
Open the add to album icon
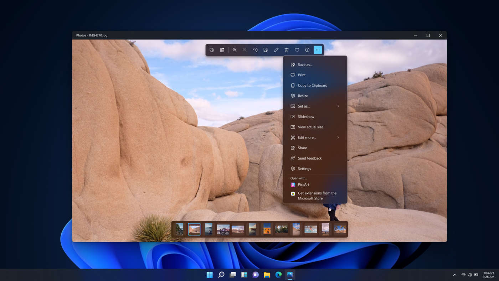click(x=222, y=50)
